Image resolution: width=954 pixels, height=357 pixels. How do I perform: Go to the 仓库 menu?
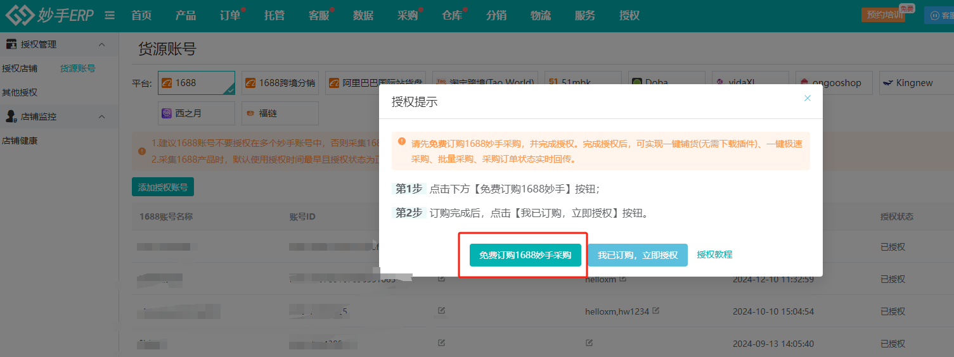click(x=452, y=16)
